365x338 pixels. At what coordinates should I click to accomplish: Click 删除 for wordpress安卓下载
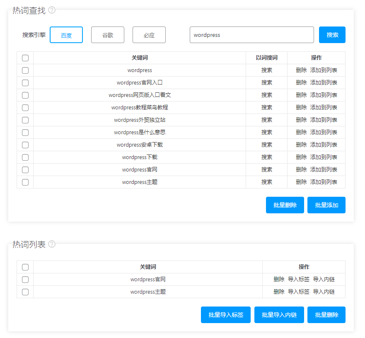pos(301,145)
